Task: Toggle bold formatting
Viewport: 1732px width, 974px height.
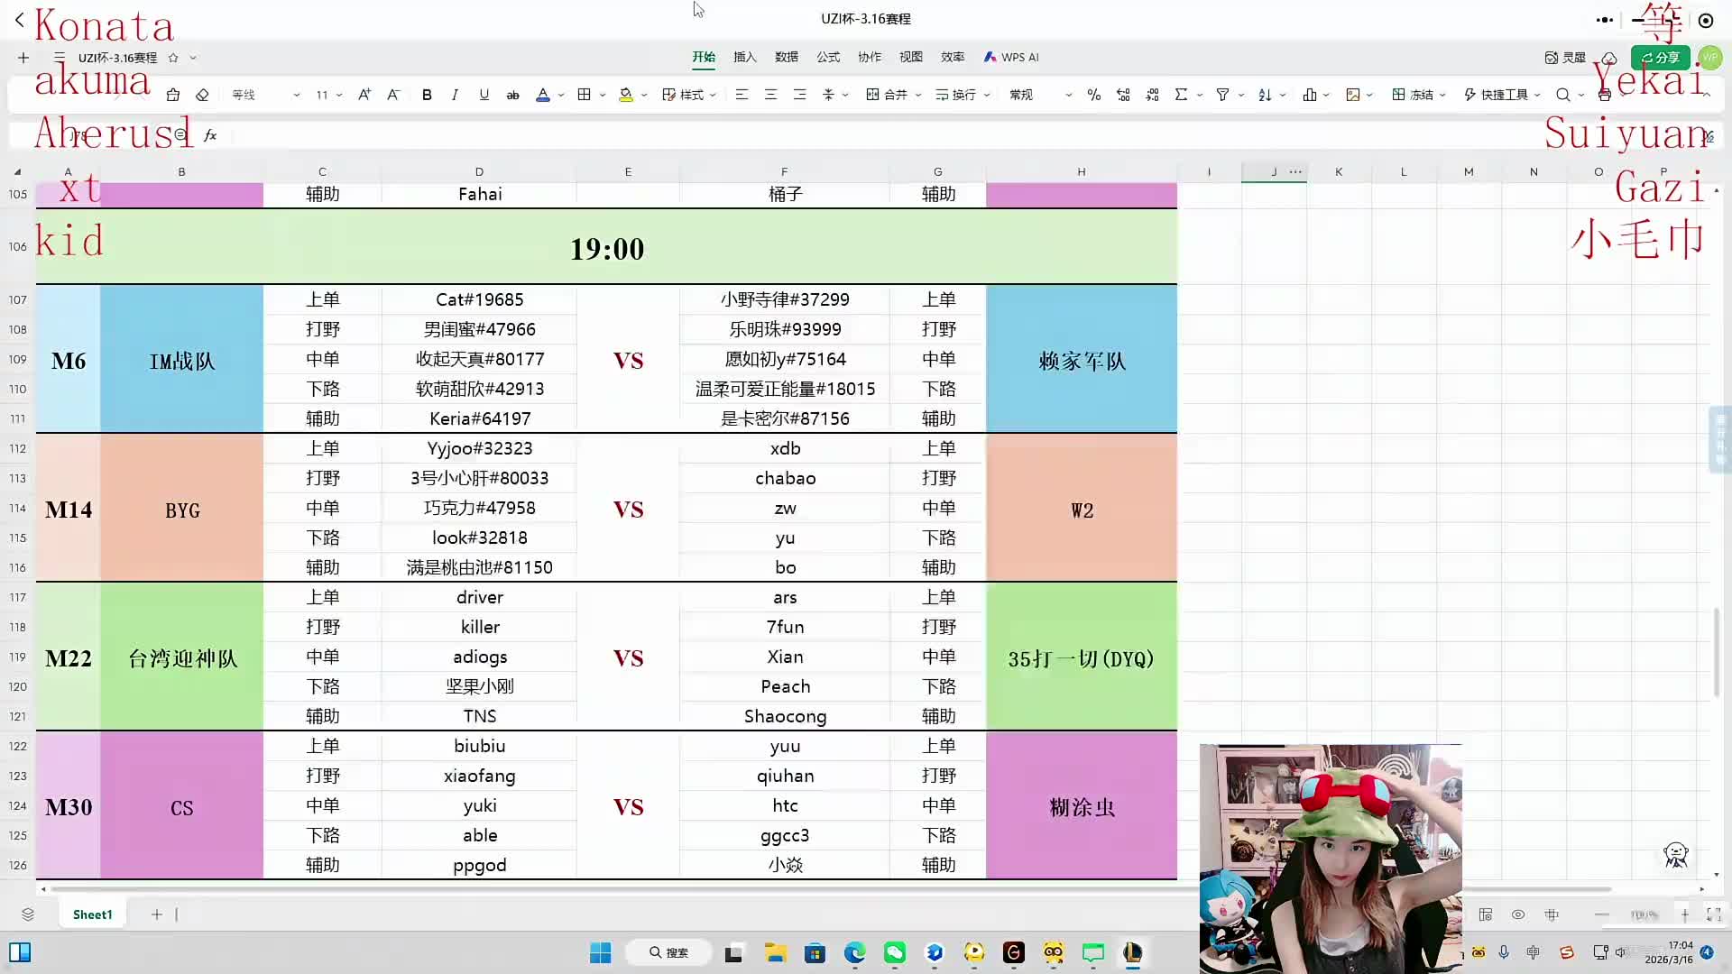Action: (427, 95)
